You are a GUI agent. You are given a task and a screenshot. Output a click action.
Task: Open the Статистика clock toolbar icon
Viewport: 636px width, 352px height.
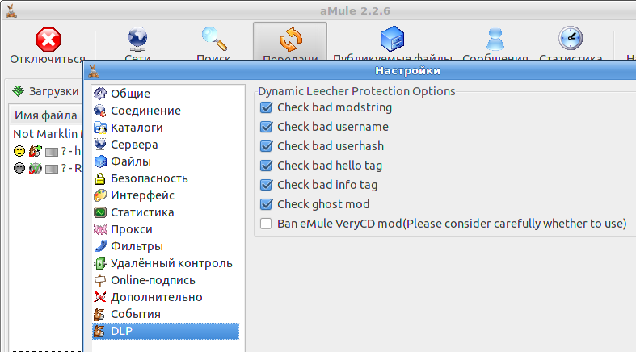click(571, 38)
